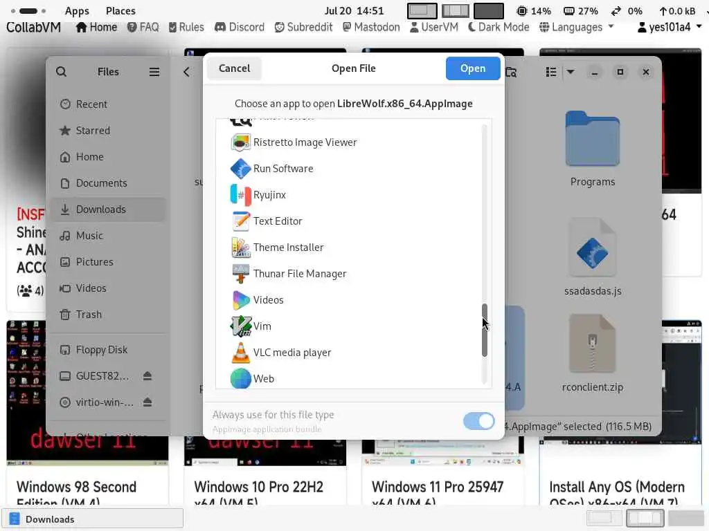
Task: Open Windows 98 Second Edition VM card
Action: [x=87, y=413]
